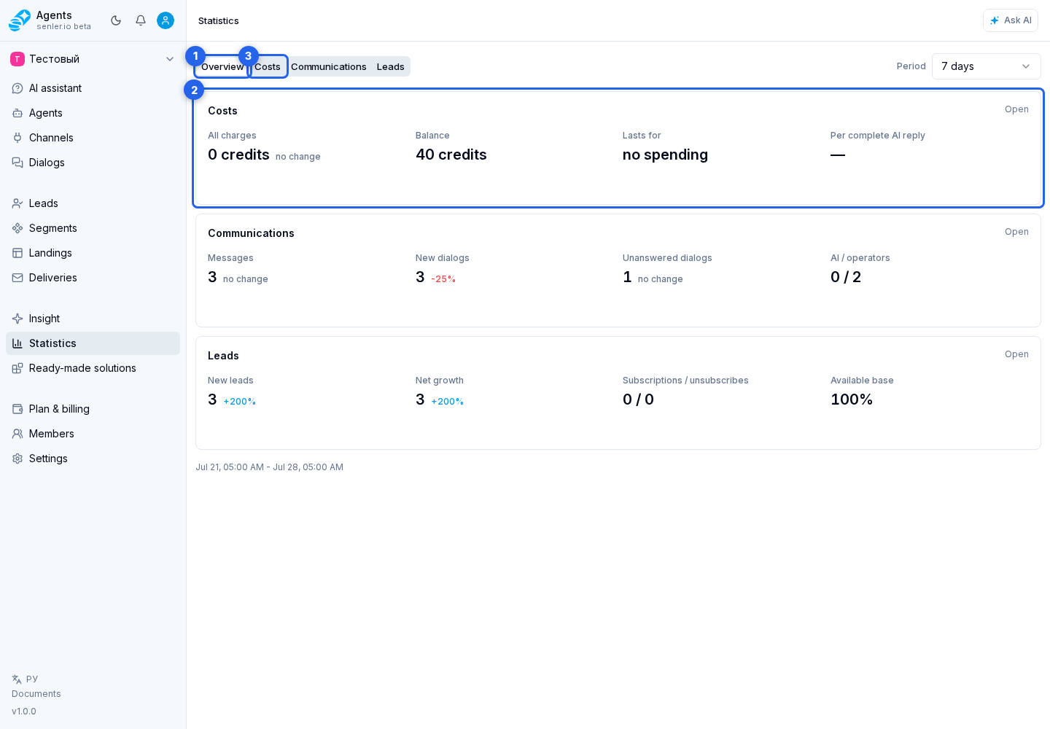
Task: Click the 40 credits balance value
Action: 451,155
